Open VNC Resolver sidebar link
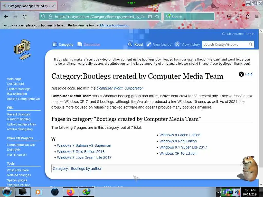 coord(17,155)
